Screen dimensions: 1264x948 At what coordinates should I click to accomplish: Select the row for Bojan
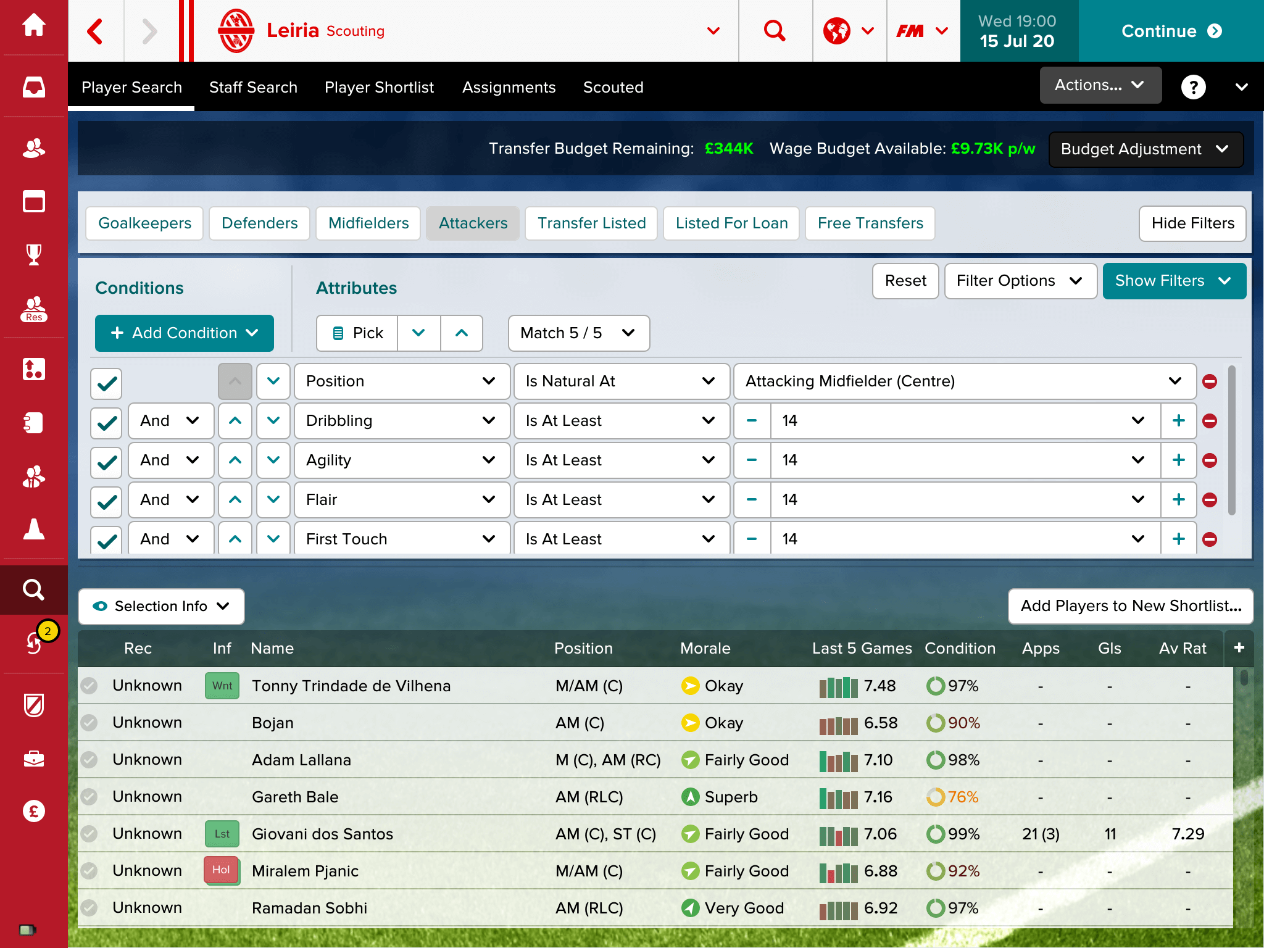click(x=655, y=723)
